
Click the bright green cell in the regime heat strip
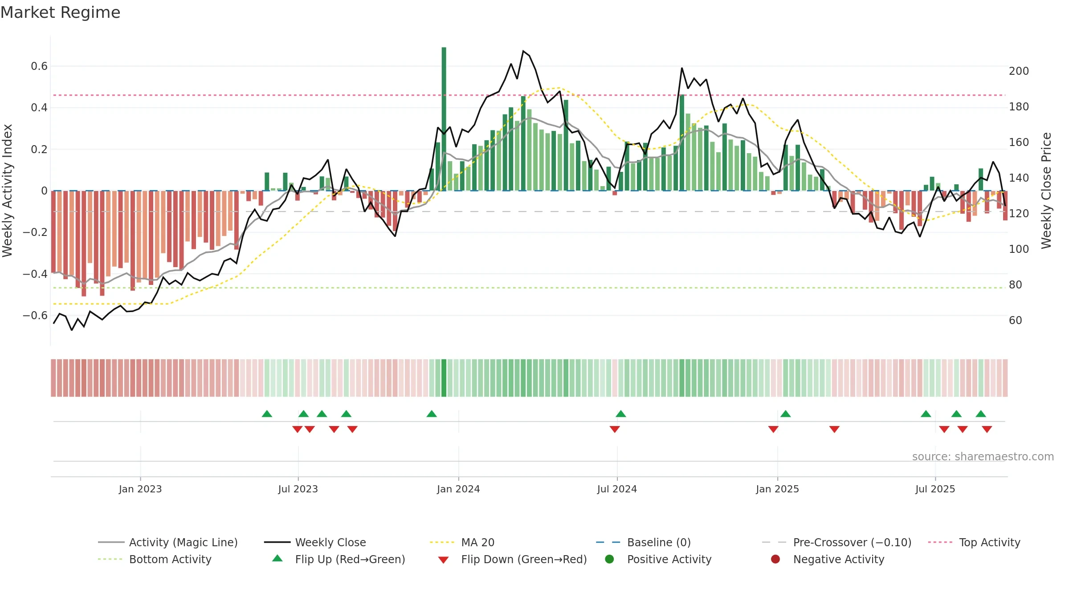444,378
